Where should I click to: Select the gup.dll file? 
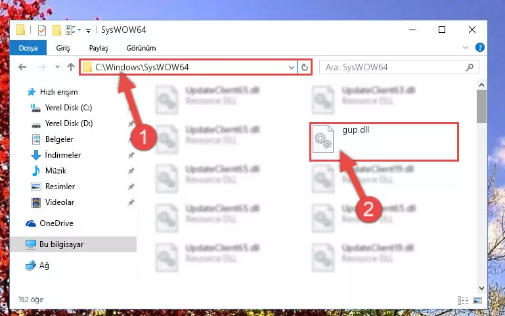coord(384,142)
